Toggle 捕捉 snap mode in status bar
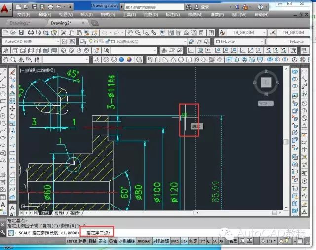 point(82,241)
